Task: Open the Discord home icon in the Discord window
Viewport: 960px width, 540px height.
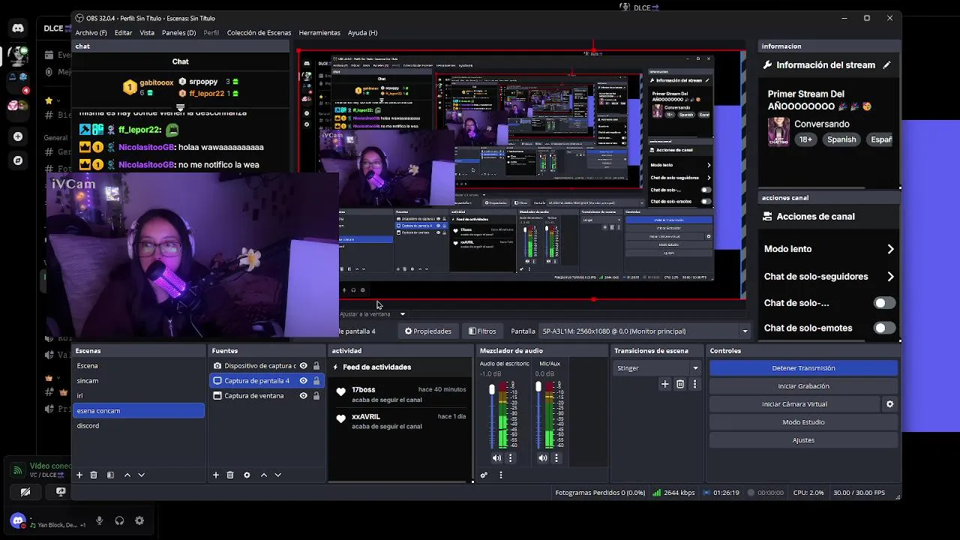Action: click(x=18, y=28)
